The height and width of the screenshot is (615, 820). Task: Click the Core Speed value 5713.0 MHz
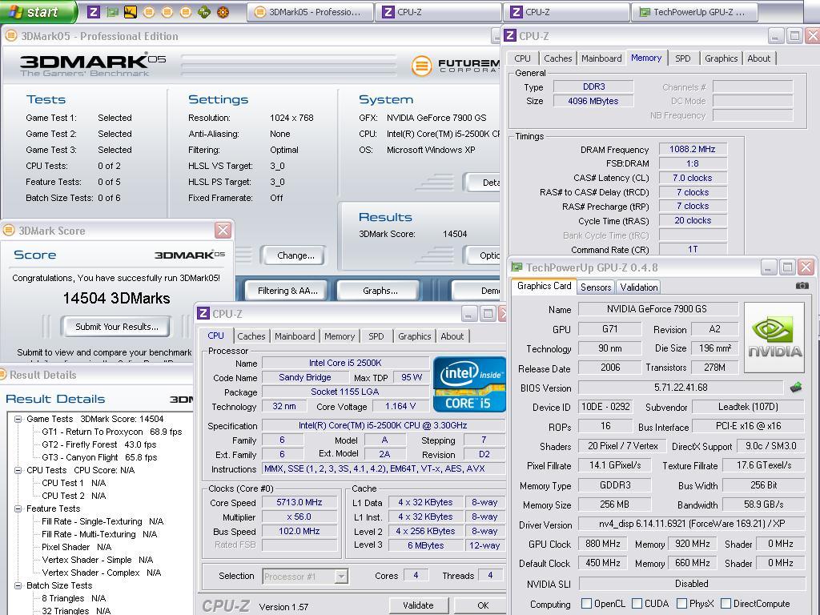299,502
